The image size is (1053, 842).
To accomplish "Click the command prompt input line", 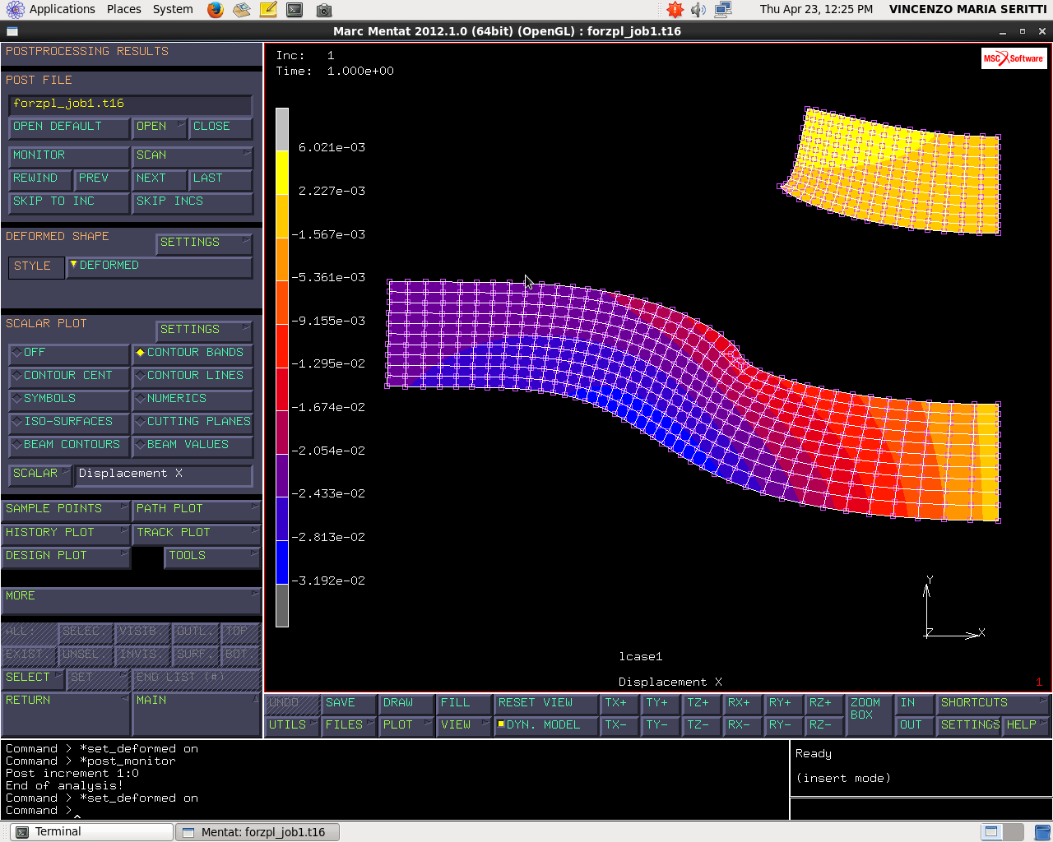I will 395,811.
